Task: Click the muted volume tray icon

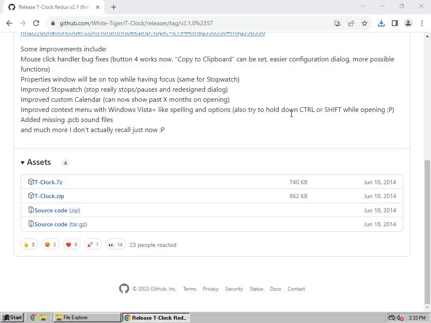Action: tap(400, 318)
